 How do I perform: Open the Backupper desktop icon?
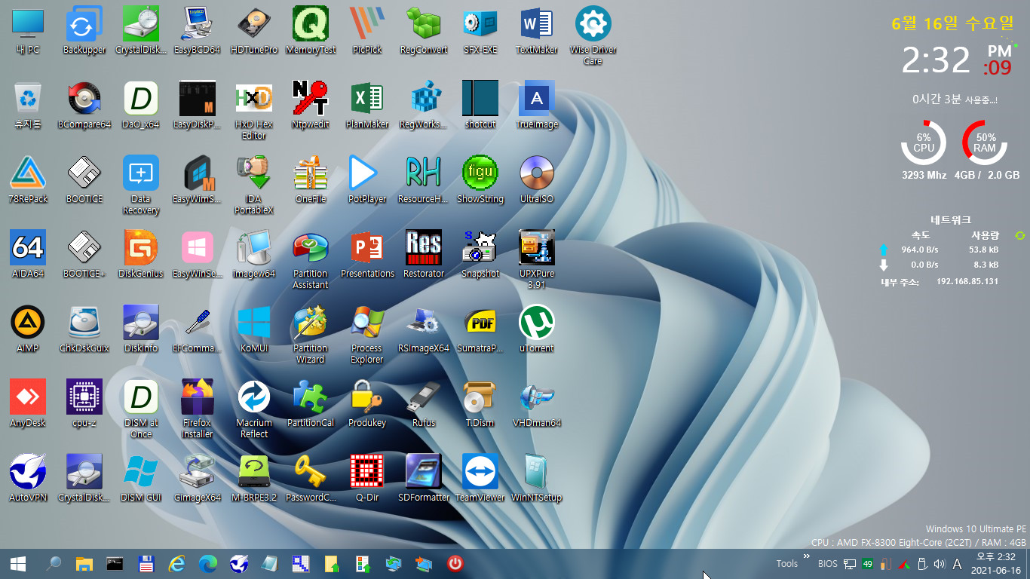(x=84, y=31)
